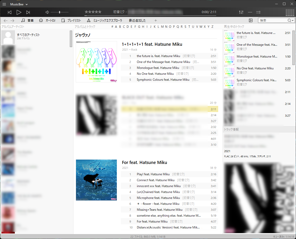Select track Microphone feat. Hatsune Miku

(x=169, y=198)
